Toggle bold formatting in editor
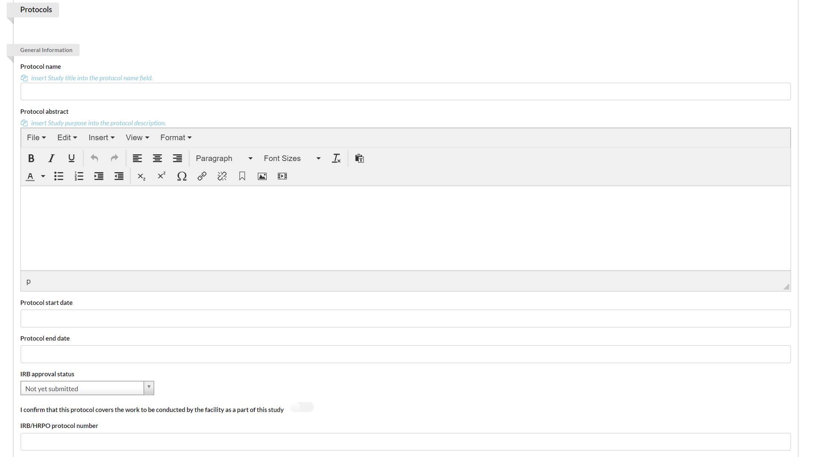This screenshot has width=813, height=457. pos(31,158)
